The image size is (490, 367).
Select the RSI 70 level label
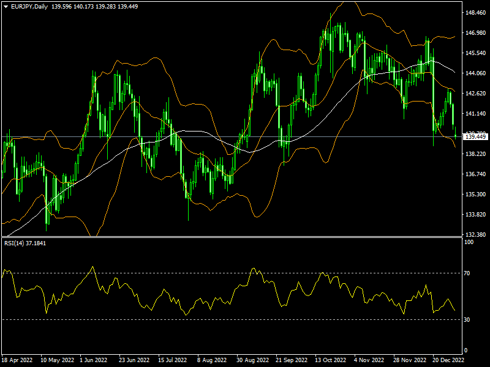467,273
